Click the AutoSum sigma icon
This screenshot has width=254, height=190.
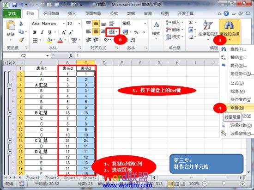pyautogui.click(x=191, y=22)
